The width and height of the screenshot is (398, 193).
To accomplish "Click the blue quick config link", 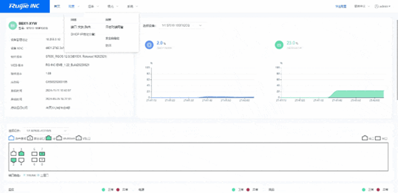I will click(x=340, y=7).
